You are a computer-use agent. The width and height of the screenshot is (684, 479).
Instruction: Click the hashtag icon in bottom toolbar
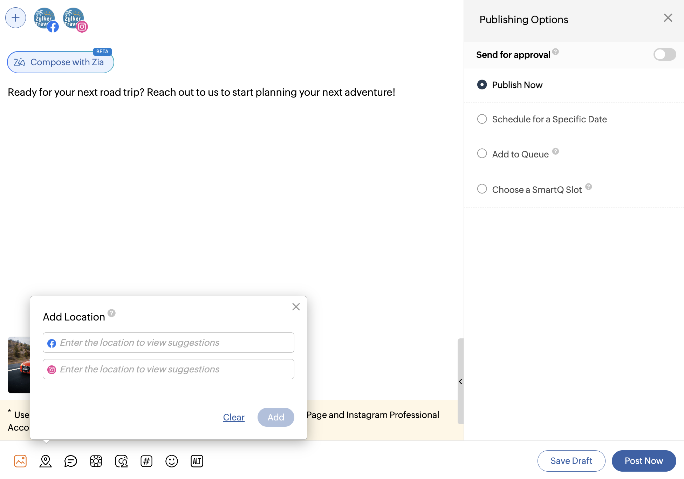click(x=146, y=461)
